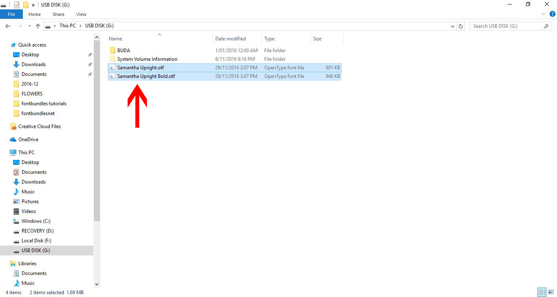Viewport: 557px width, 297px height.
Task: Select This PC in navigation pane
Action: [x=27, y=153]
